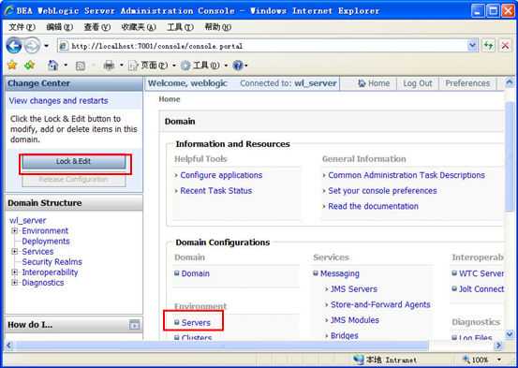Open the favorites star icon
Screen dimensions: 518x368
(x=12, y=65)
